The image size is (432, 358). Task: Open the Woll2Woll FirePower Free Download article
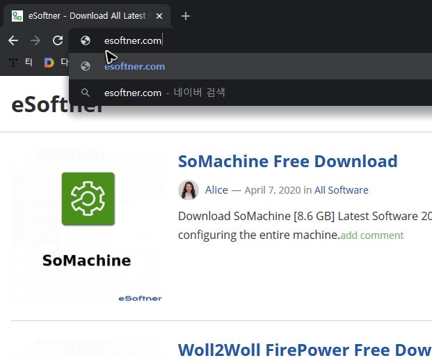point(305,350)
